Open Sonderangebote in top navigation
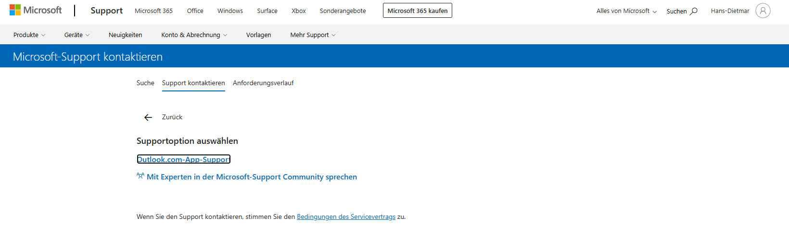The width and height of the screenshot is (789, 242). click(343, 11)
